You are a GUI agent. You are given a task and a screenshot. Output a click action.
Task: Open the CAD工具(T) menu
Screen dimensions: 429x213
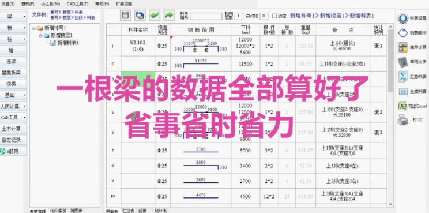[77, 4]
